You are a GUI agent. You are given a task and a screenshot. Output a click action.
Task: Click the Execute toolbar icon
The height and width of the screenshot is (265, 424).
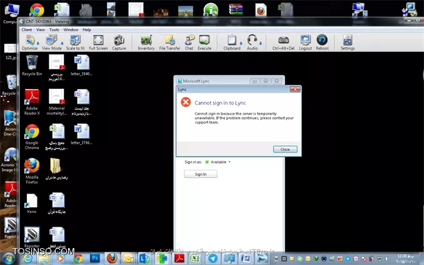(x=204, y=43)
